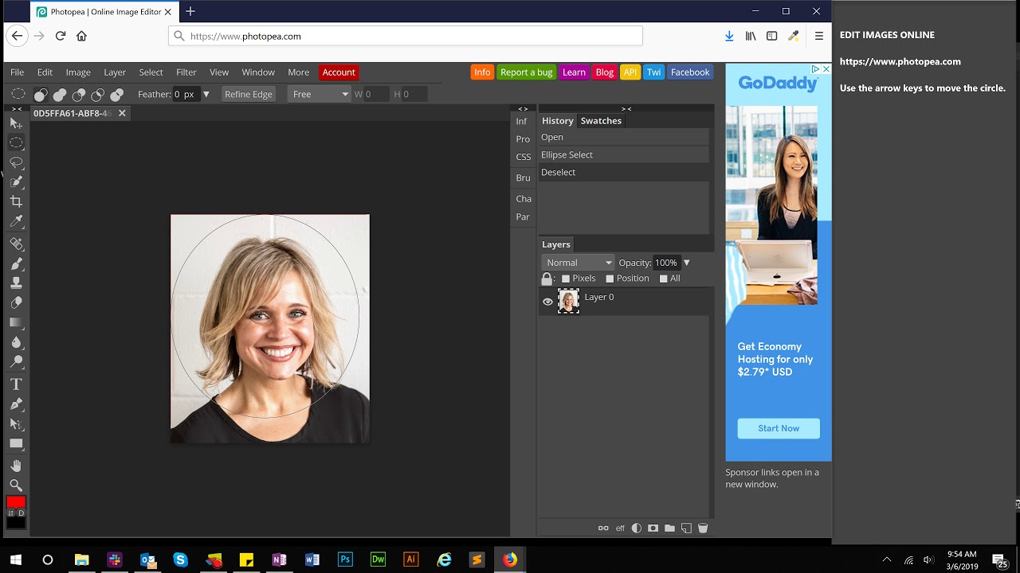Select the Dodge tool
The height and width of the screenshot is (573, 1020).
16,363
